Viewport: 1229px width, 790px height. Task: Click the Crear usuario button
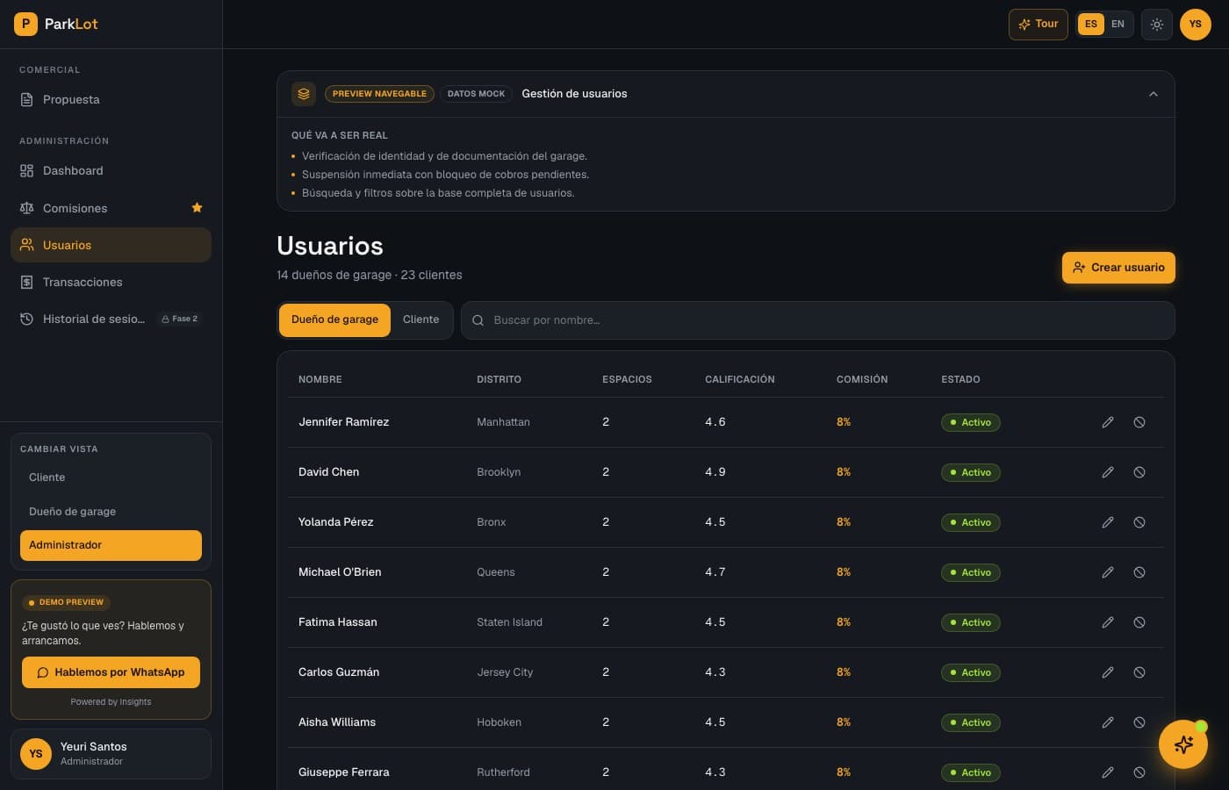1118,268
